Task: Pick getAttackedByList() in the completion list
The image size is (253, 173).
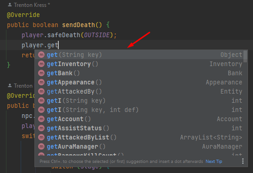Action: click(x=139, y=138)
